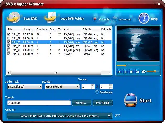Image resolution: width=165 pixels, height=123 pixels.
Task: Mute audio with the speaker icon
Action: pos(144,72)
